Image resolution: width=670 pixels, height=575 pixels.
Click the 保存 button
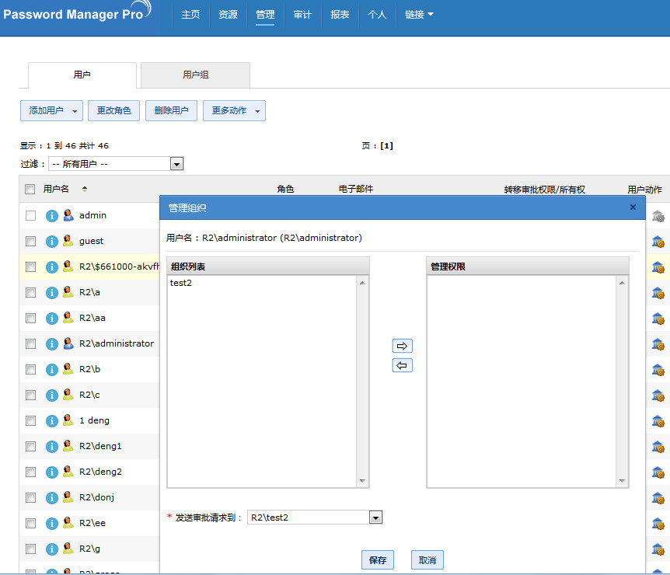pos(378,560)
